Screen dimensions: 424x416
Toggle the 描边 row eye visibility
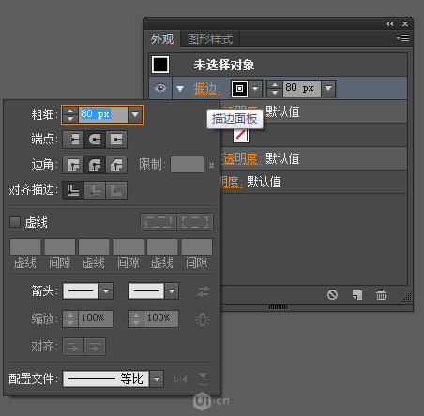click(x=160, y=88)
